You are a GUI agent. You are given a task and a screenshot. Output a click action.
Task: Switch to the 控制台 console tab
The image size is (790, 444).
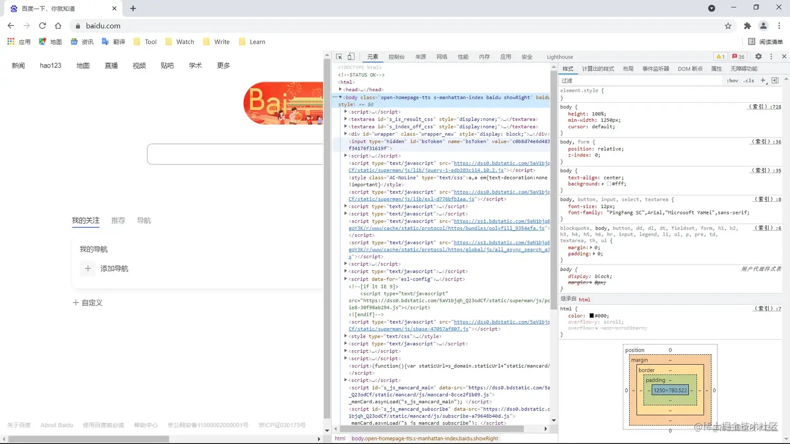(x=397, y=57)
